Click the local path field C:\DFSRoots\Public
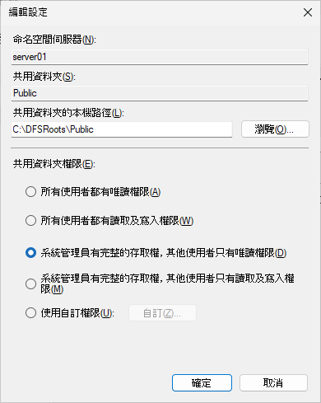This screenshot has height=403, width=321. (122, 129)
